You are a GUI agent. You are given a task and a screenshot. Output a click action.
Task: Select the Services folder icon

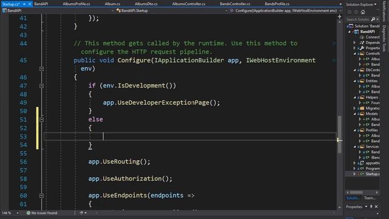pos(362,147)
